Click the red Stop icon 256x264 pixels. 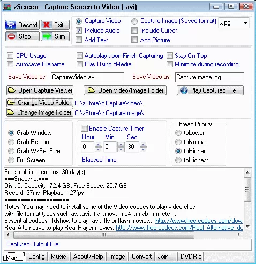11,36
